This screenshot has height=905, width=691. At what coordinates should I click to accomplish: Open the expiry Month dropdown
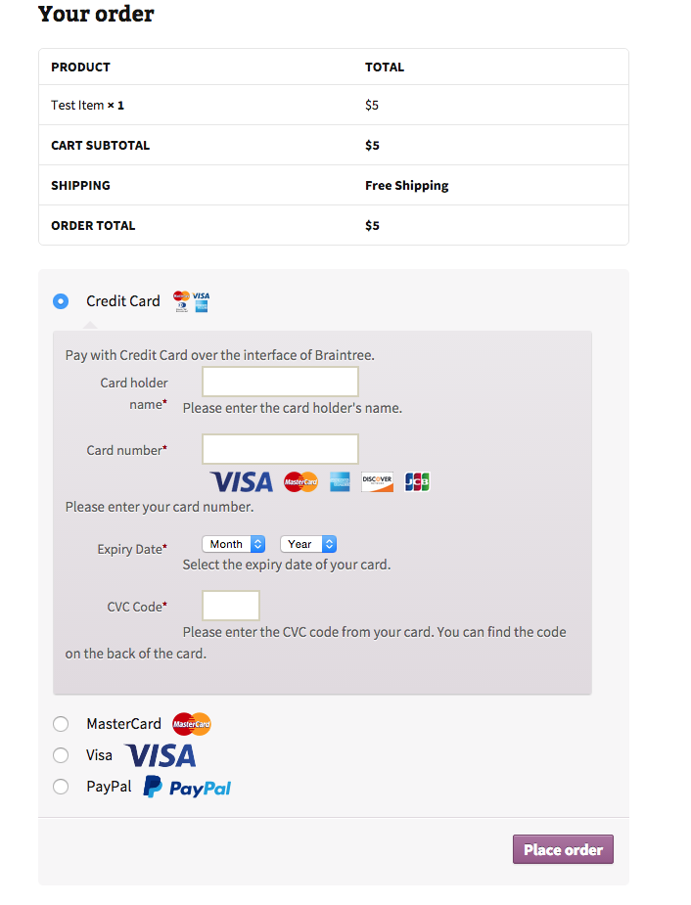[233, 544]
